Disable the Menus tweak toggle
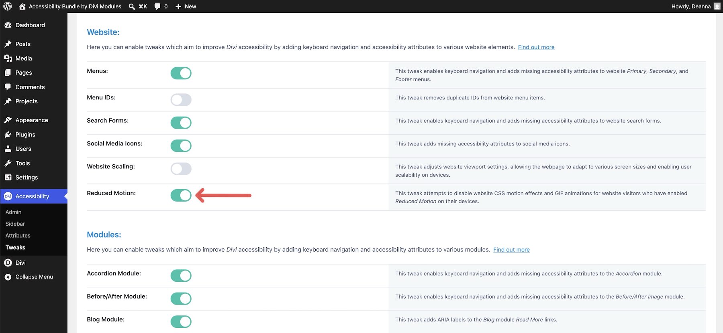 point(181,73)
